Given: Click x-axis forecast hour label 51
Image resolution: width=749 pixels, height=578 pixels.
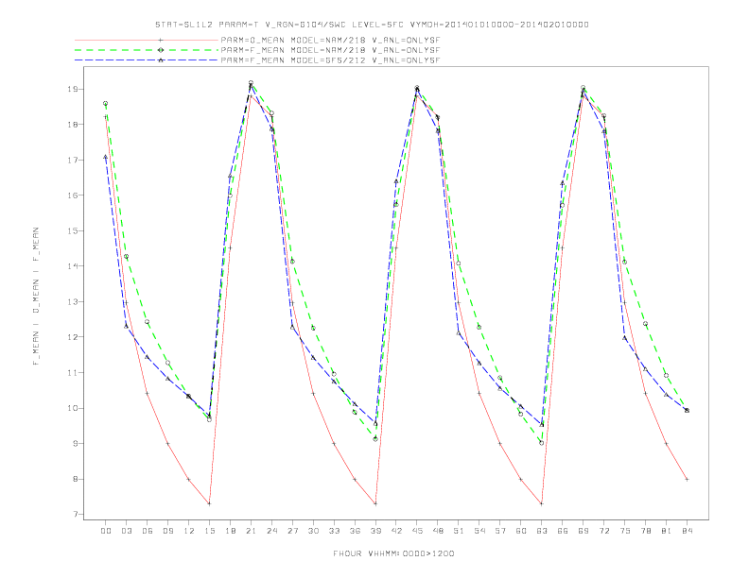Looking at the screenshot, I should click(459, 531).
